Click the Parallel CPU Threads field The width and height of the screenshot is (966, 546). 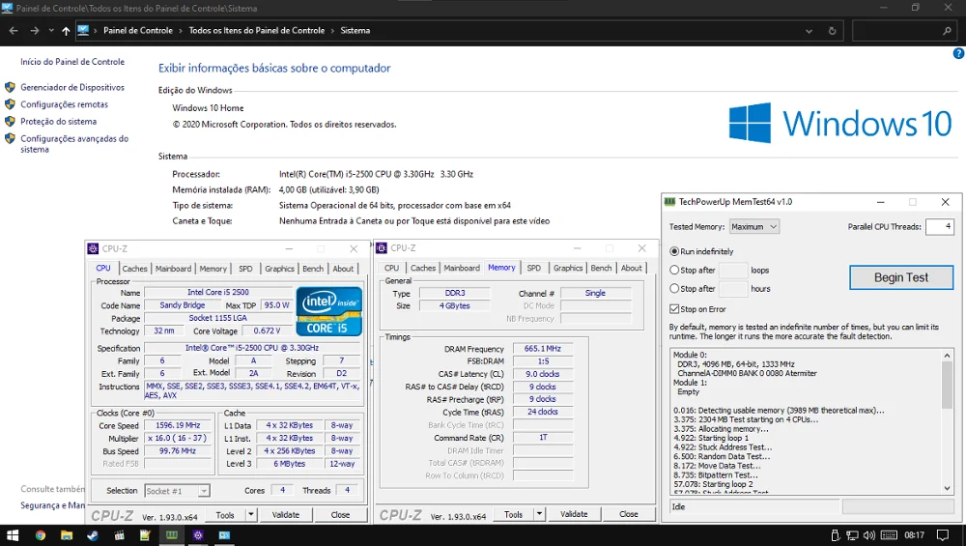[939, 227]
